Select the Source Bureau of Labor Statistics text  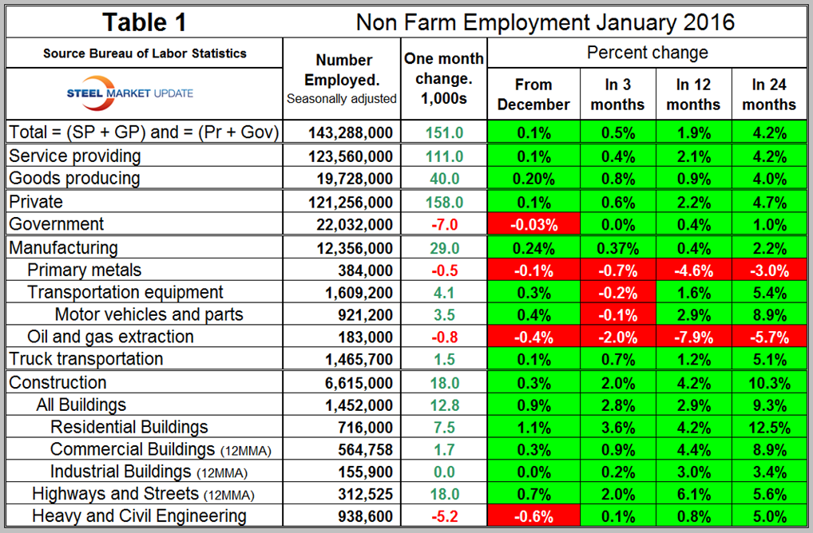(145, 53)
